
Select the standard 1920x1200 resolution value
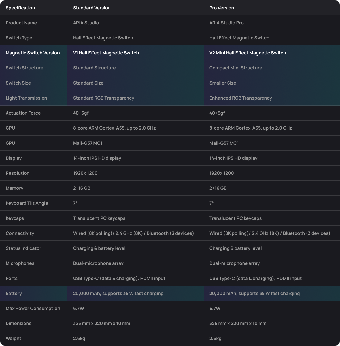tap(85, 173)
